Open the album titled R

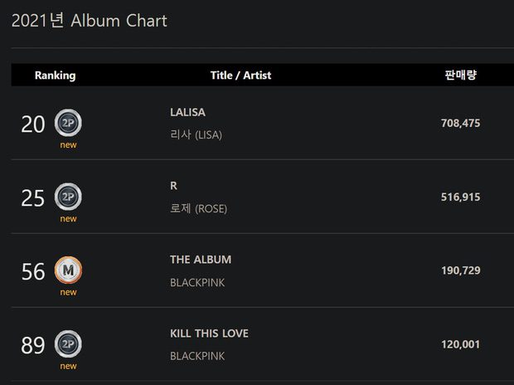(x=174, y=186)
